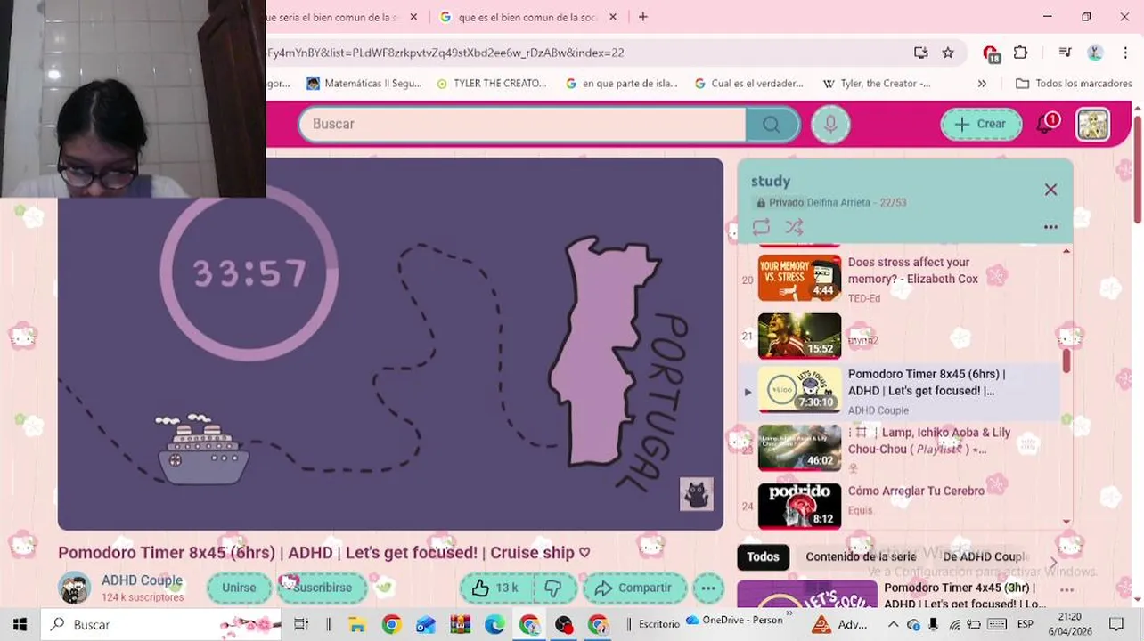This screenshot has width=1144, height=641.
Task: Open more actions menu beside Compartir
Action: coord(707,588)
